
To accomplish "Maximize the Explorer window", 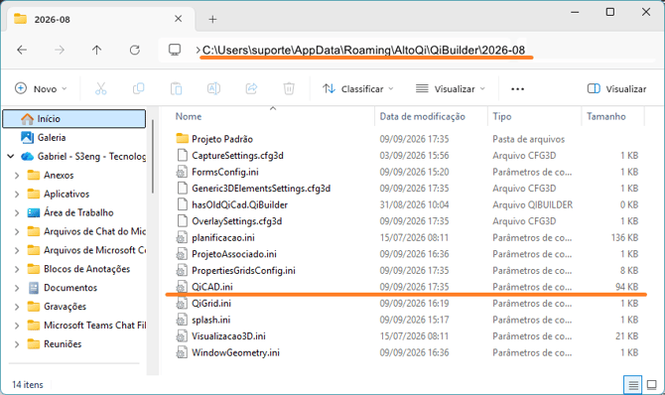I will point(609,12).
